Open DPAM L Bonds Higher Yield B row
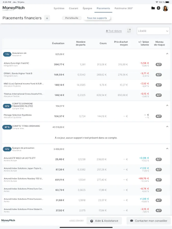Image resolution: width=172 pixels, height=229 pixels. [86, 75]
